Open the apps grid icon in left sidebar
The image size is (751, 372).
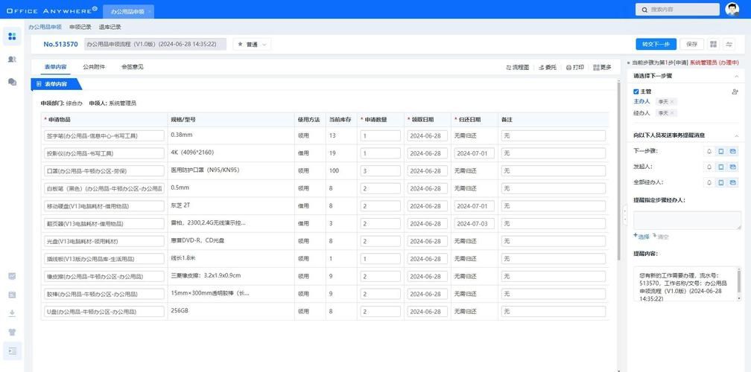click(x=12, y=36)
